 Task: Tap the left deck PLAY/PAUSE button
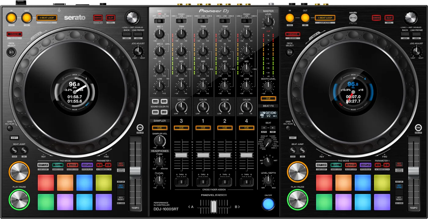tap(19, 200)
